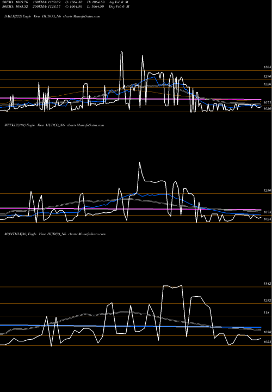Click the 200EMA value in the header

pyautogui.click(x=47, y=7)
